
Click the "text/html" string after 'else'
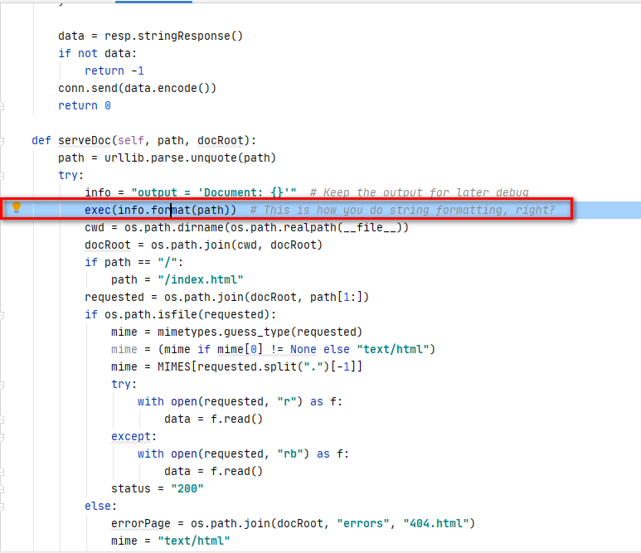tap(393, 349)
